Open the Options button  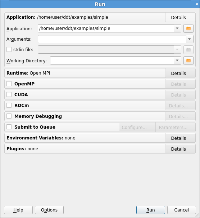(x=49, y=210)
